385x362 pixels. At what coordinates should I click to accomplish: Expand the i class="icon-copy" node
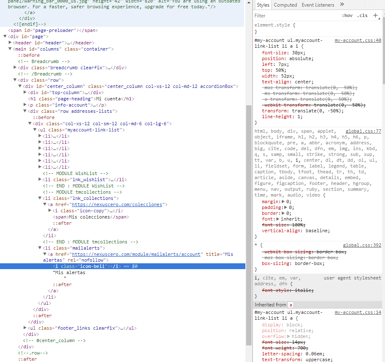(50, 210)
